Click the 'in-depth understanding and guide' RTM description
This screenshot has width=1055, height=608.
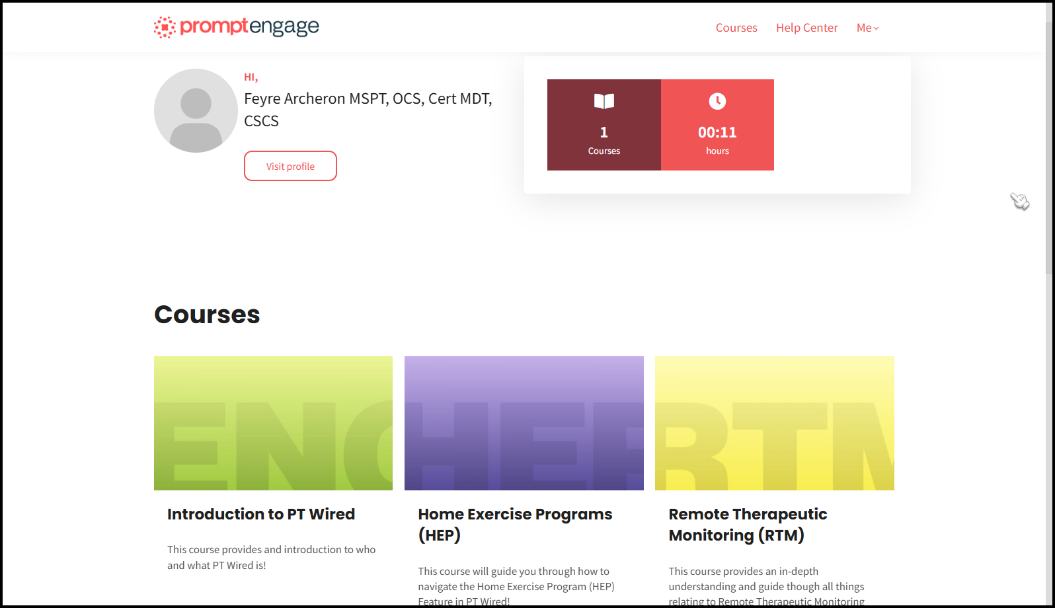tap(767, 586)
